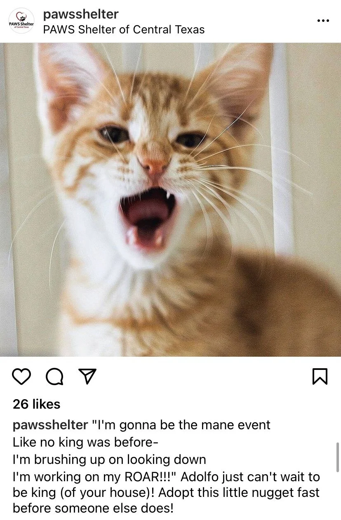
Task: Click 'before someone else does!' caption line
Action: coord(93,508)
